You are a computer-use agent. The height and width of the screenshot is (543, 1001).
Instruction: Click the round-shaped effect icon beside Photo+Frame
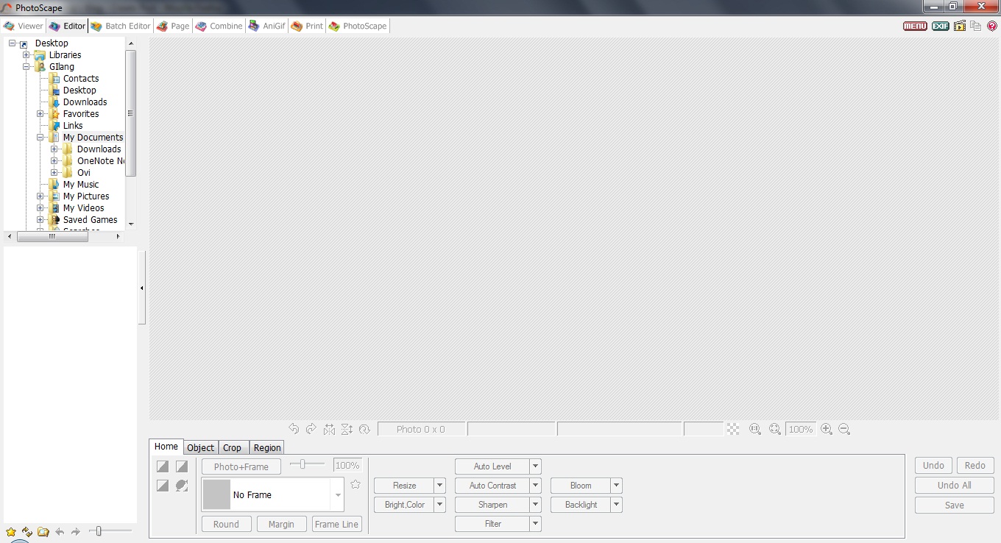pos(182,486)
